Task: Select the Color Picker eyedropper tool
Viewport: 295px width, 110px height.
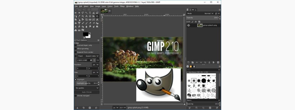Action: 79,16
